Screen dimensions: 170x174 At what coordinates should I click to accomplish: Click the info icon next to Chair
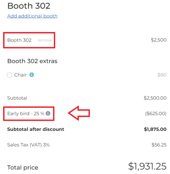[x=32, y=75]
